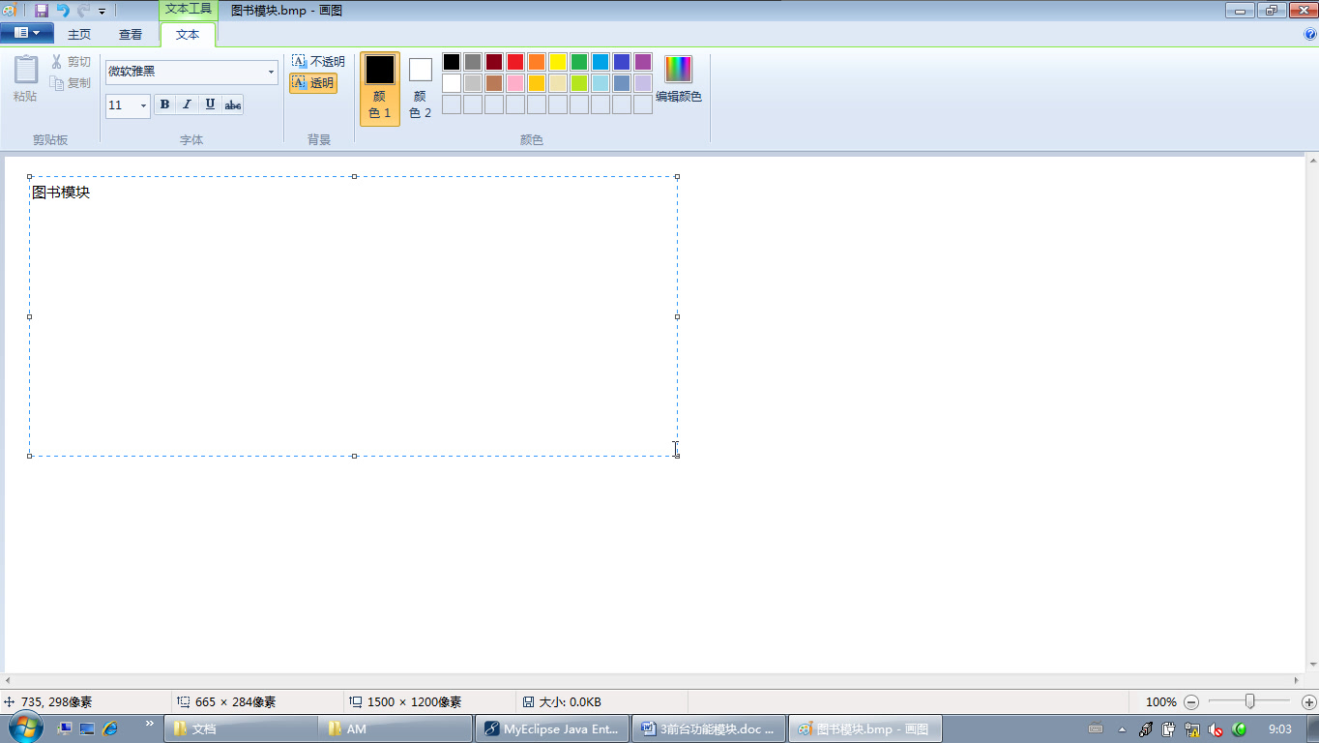Pick the brown palette swatch
This screenshot has width=1319, height=743.
[494, 83]
